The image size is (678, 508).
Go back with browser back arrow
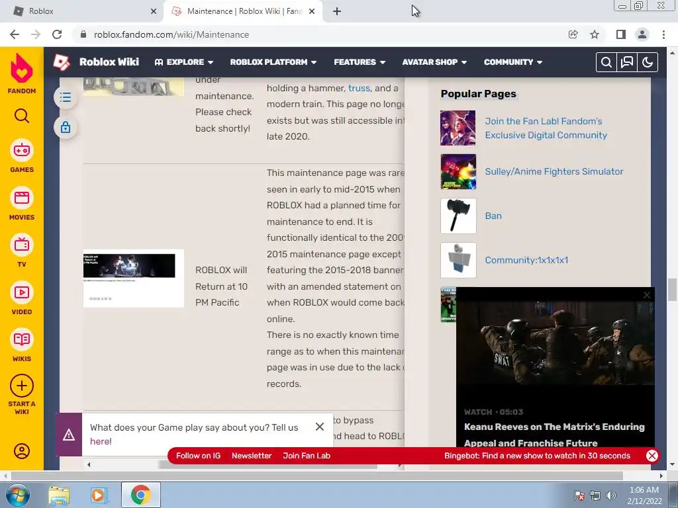[x=15, y=34]
